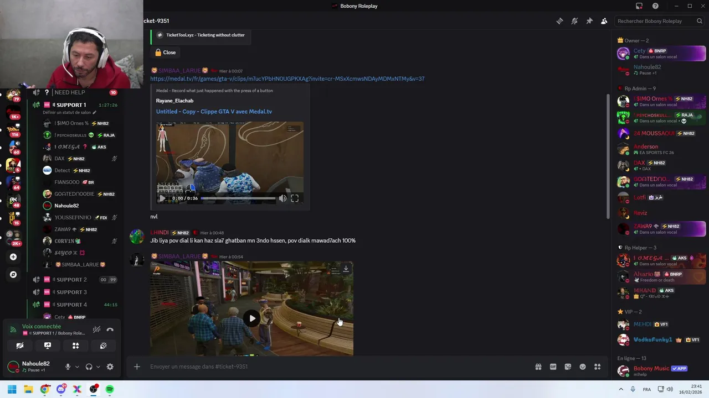Image resolution: width=709 pixels, height=398 pixels.
Task: Select the NEED HELP voice channel
Action: [x=74, y=92]
